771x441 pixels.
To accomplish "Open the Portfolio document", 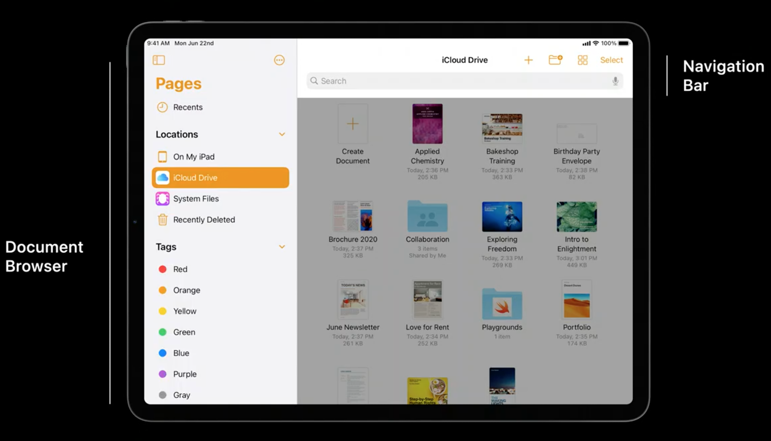I will point(576,300).
